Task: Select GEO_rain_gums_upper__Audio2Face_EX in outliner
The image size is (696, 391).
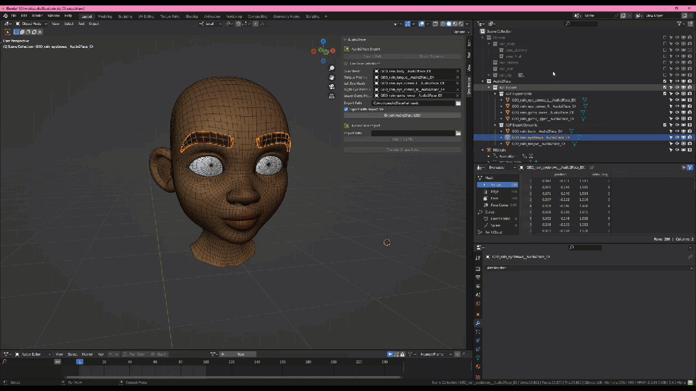Action: click(543, 118)
